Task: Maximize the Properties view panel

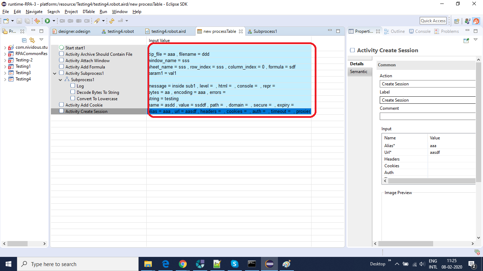Action: point(476,31)
